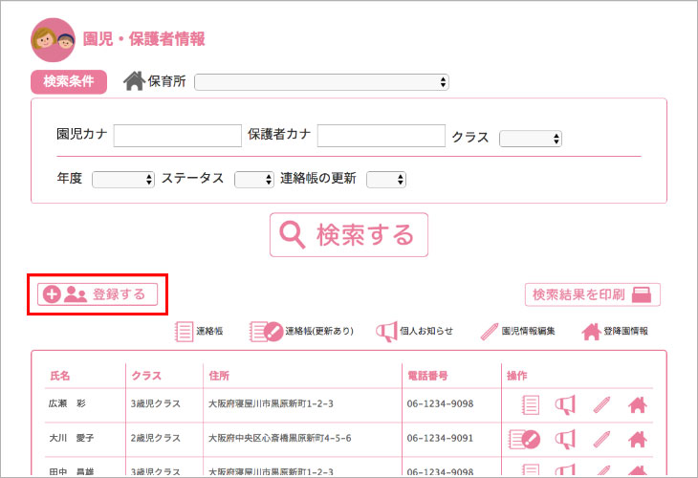Click megaphone icon in 大川 愛子 row

pyautogui.click(x=565, y=439)
